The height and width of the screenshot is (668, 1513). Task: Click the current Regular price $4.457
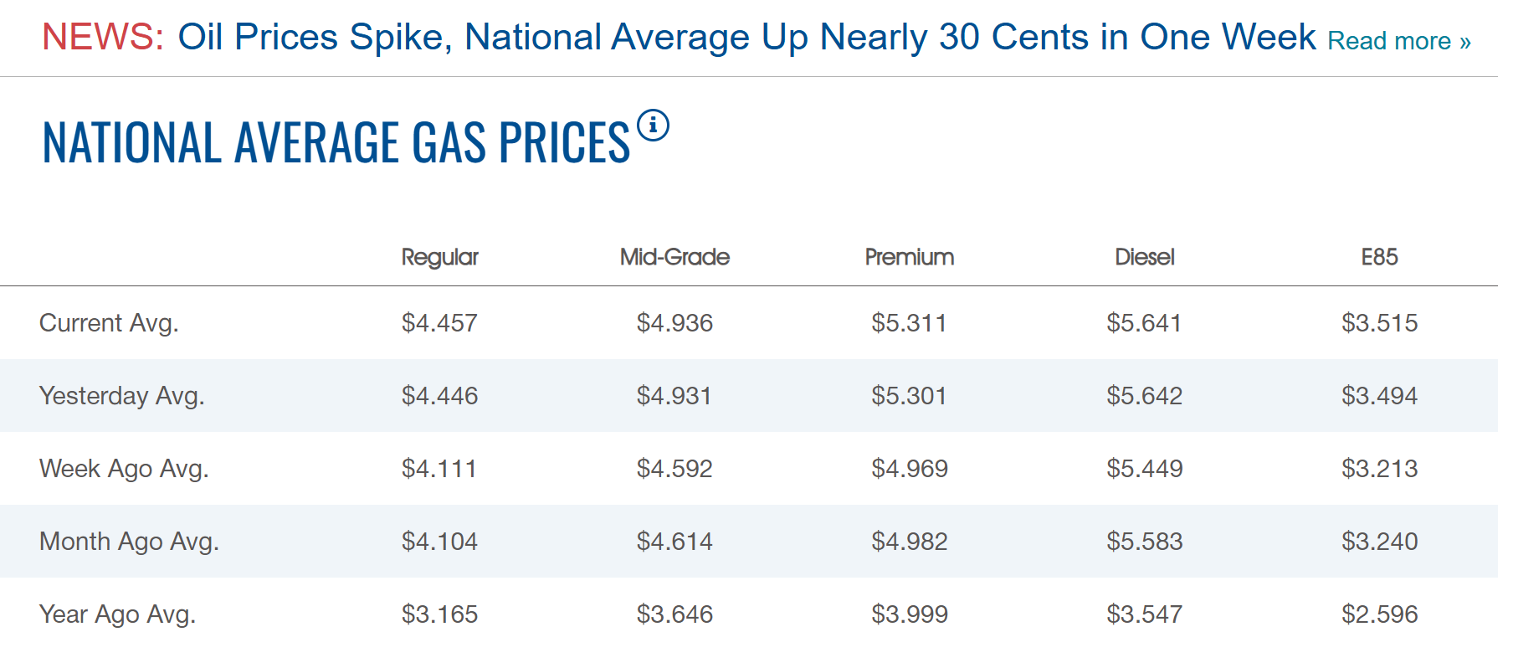click(x=439, y=323)
